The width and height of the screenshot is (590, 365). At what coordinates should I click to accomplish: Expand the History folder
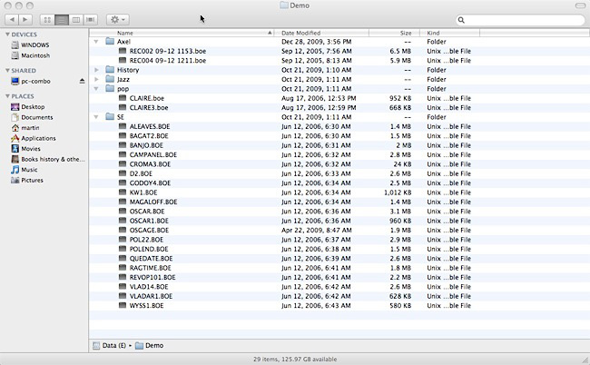[x=97, y=70]
